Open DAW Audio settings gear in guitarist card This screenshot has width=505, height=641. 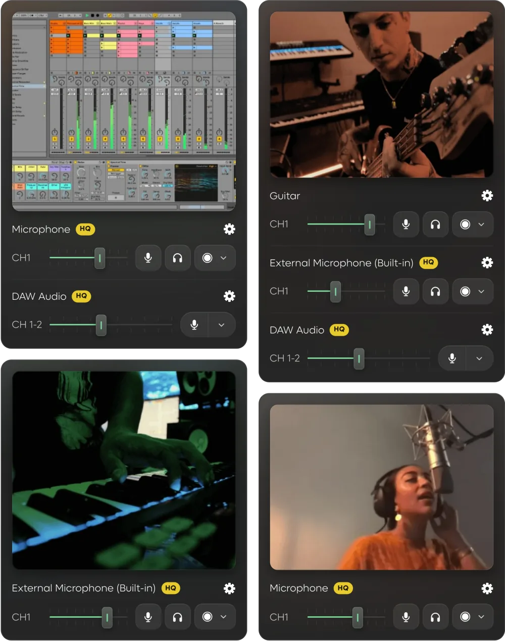pyautogui.click(x=487, y=330)
